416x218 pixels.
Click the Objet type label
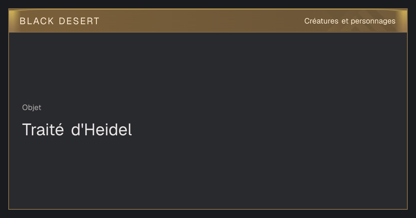tap(32, 108)
